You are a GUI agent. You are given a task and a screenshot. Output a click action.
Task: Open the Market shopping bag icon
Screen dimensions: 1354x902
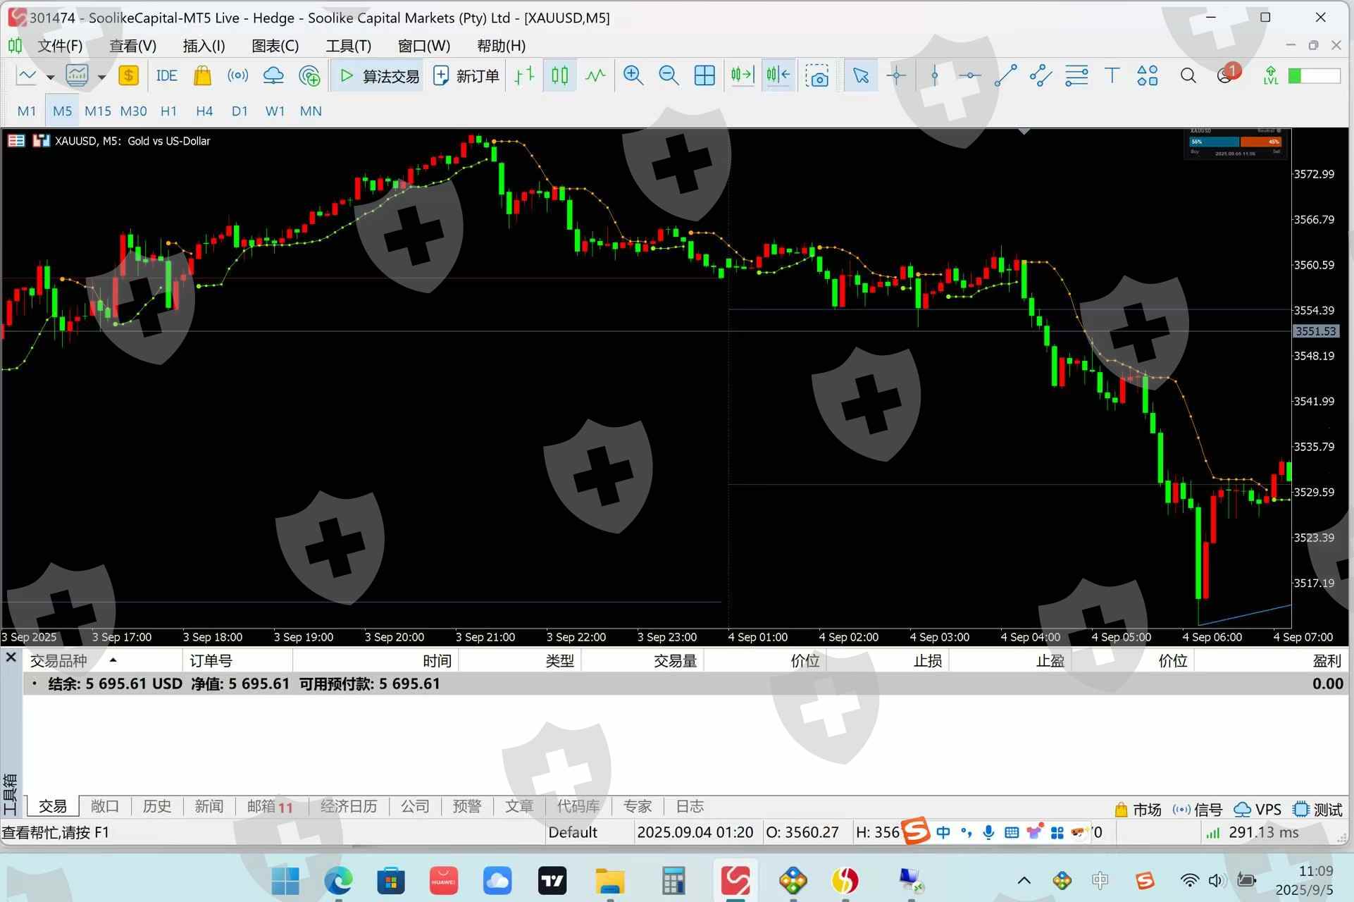pyautogui.click(x=202, y=75)
